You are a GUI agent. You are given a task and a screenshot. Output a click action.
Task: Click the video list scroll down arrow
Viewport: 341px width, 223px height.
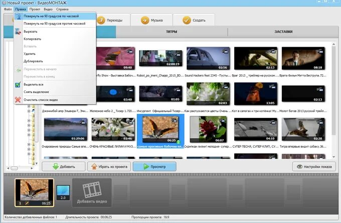click(333, 157)
